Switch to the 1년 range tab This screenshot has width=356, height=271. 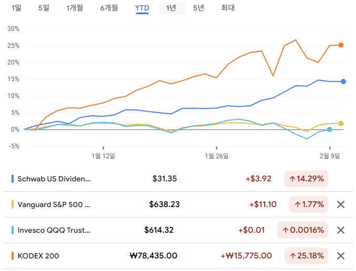(171, 8)
